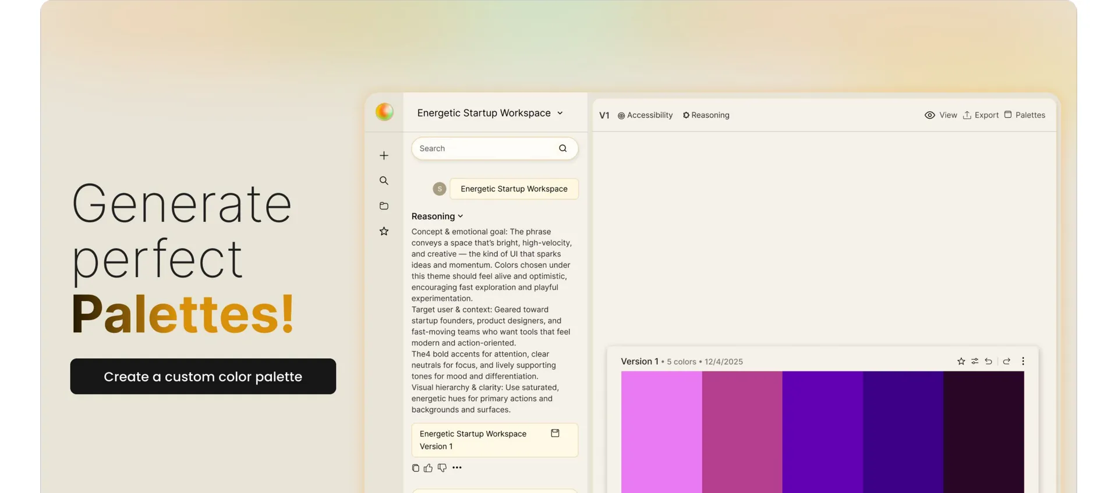Open the folder icon in the sidebar

[x=384, y=206]
